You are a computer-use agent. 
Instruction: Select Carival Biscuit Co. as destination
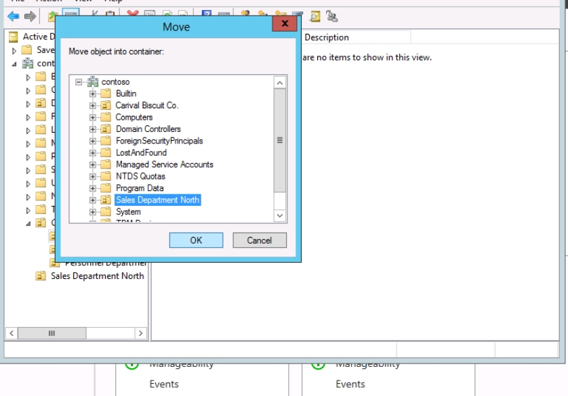click(x=147, y=106)
